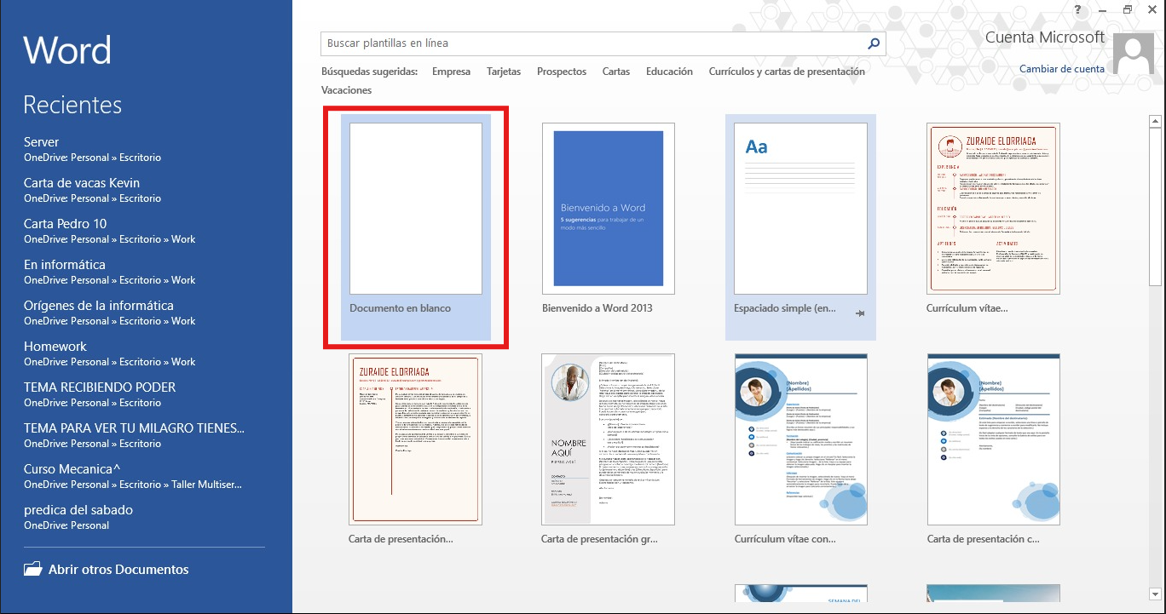The image size is (1166, 614).
Task: Click the Help question mark icon
Action: [1078, 9]
